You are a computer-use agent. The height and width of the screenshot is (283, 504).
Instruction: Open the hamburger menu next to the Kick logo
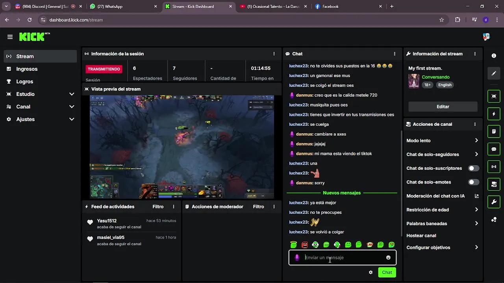10,37
